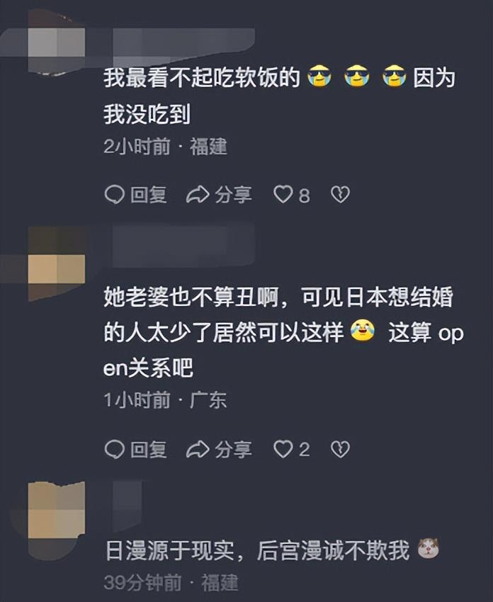Click the blurred username of the second commenter
The image size is (493, 602).
183,246
